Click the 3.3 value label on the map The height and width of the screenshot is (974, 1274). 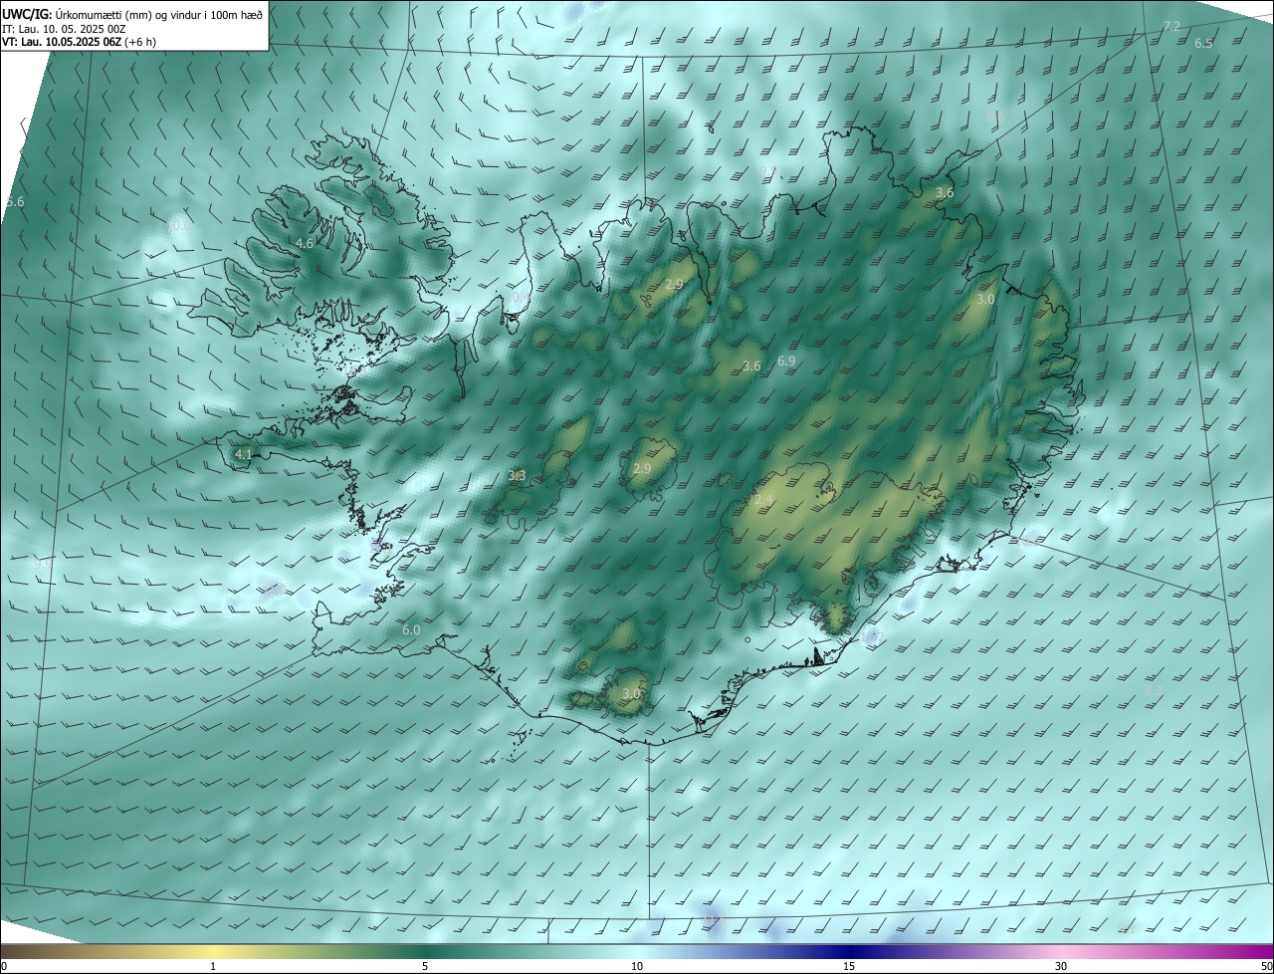[x=517, y=476]
